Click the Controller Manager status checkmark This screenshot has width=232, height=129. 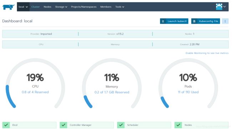pos(64,125)
